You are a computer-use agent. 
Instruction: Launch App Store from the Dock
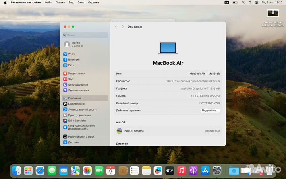point(205,171)
